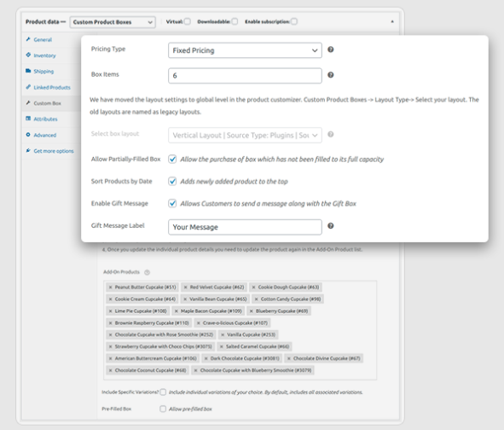504x430 pixels.
Task: Remove Strawberry Cupcake with Choco Chips tag
Action: point(110,346)
